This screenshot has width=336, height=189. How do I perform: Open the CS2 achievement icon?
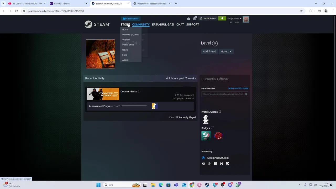155,106
